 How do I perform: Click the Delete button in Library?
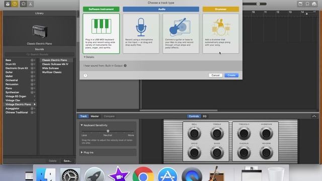[52, 161]
